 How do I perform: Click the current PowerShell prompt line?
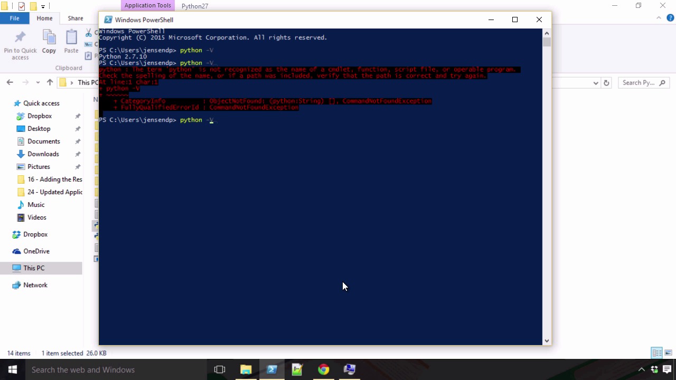[x=156, y=120]
